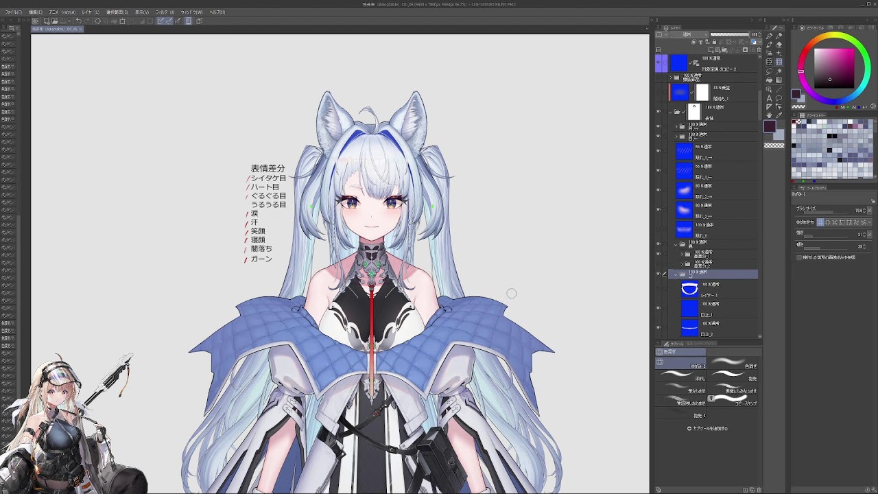878x494 pixels.
Task: Expand the 目_→ layer folder
Action: 676,127
